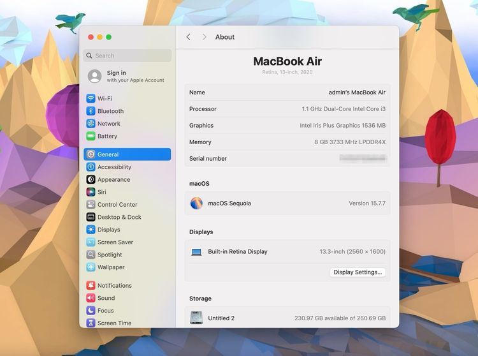Click the Graphics row label
The width and height of the screenshot is (478, 356).
[201, 126]
